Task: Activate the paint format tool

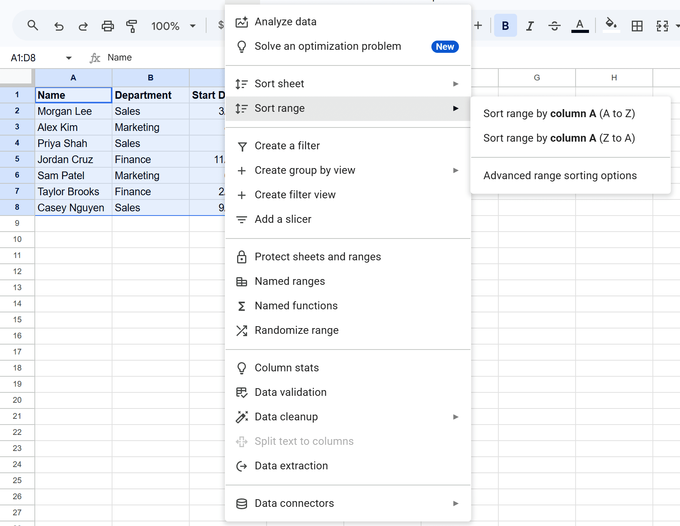Action: pyautogui.click(x=132, y=26)
